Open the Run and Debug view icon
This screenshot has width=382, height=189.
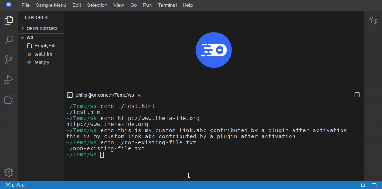click(x=9, y=80)
